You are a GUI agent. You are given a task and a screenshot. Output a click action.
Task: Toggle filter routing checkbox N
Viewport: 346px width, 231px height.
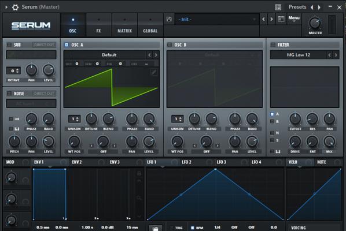point(272,133)
